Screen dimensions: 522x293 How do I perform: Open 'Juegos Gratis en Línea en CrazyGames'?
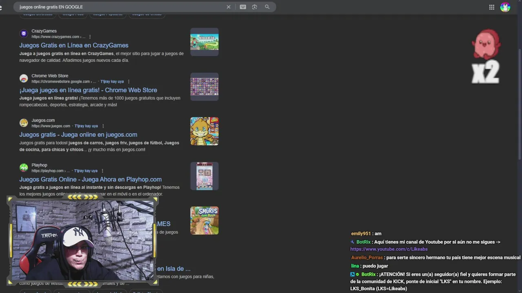(74, 45)
